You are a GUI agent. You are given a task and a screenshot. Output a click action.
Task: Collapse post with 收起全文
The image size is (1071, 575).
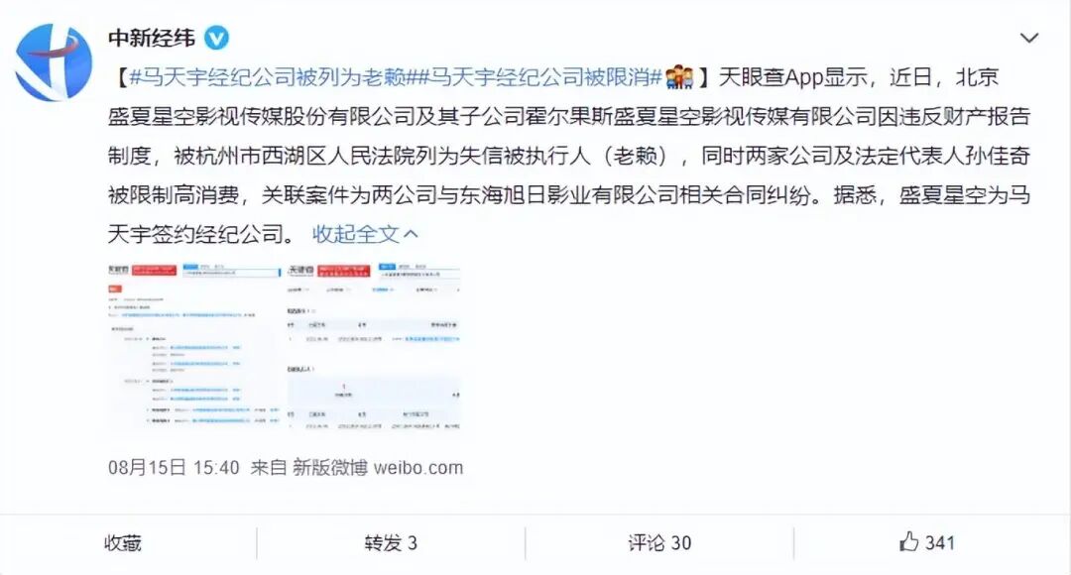click(x=355, y=234)
